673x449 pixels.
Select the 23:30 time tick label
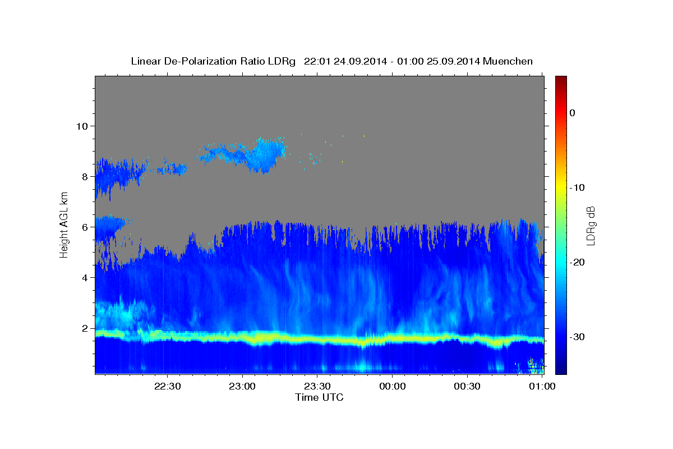click(317, 387)
